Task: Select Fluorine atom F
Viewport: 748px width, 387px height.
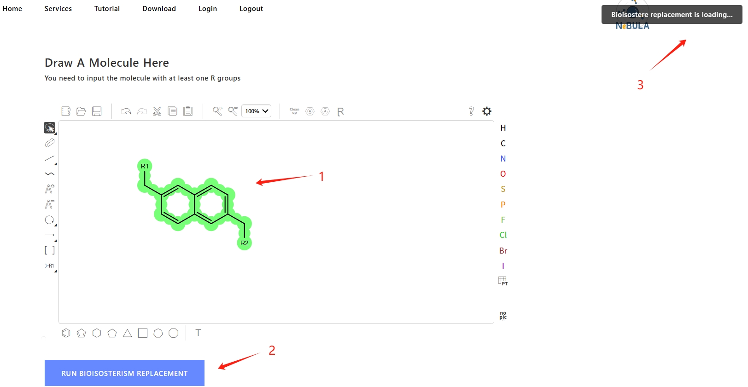Action: pos(503,220)
